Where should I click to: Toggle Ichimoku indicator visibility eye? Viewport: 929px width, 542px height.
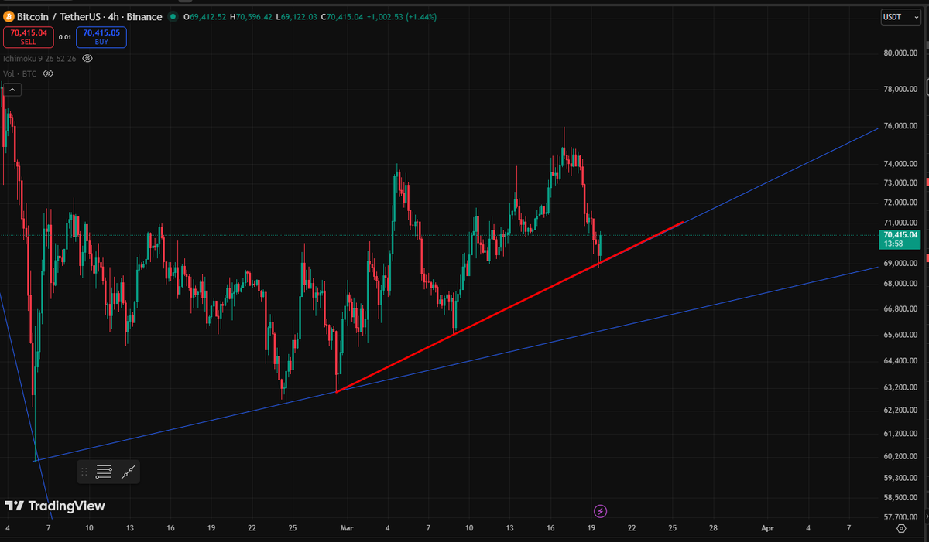point(87,58)
